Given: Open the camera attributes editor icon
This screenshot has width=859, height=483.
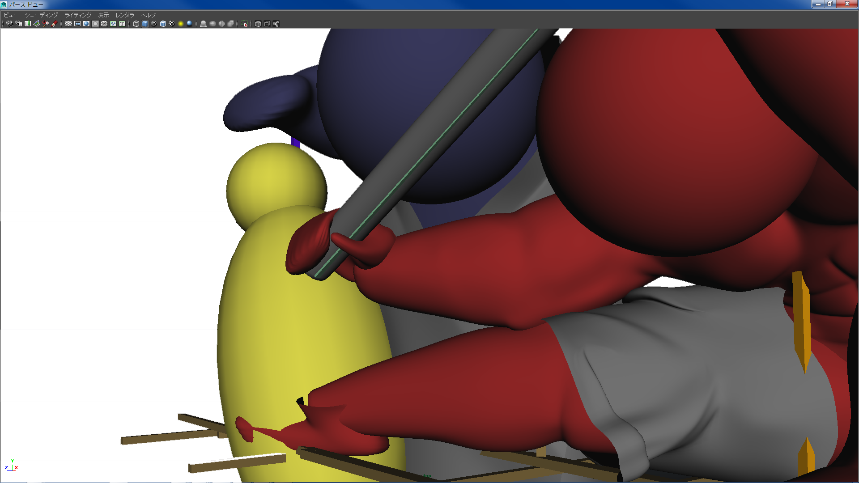Looking at the screenshot, I should 18,24.
